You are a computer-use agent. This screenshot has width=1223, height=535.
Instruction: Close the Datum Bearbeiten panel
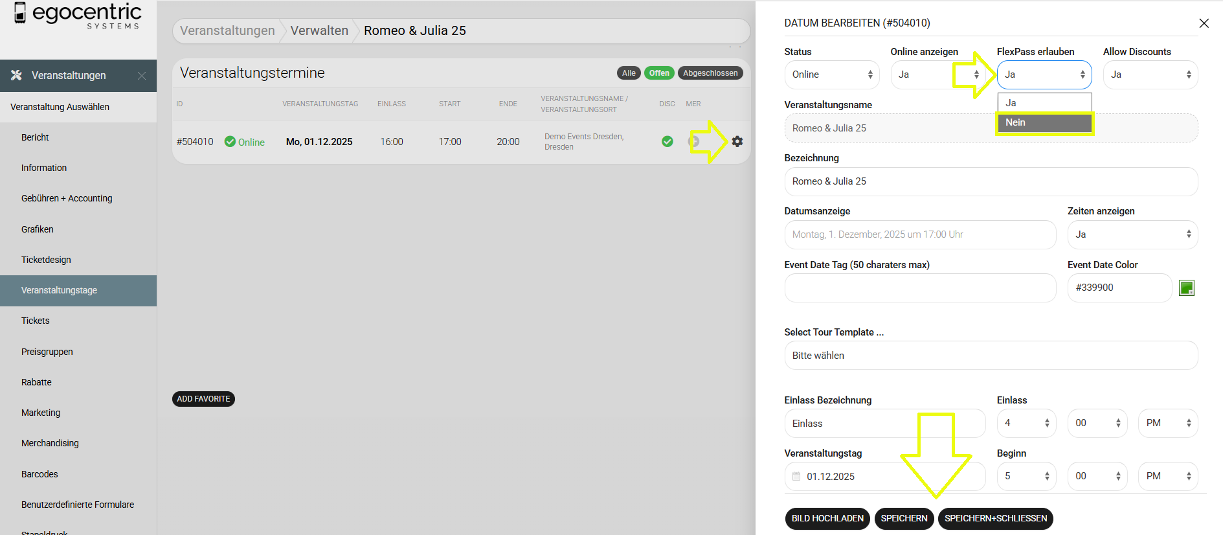point(1204,23)
